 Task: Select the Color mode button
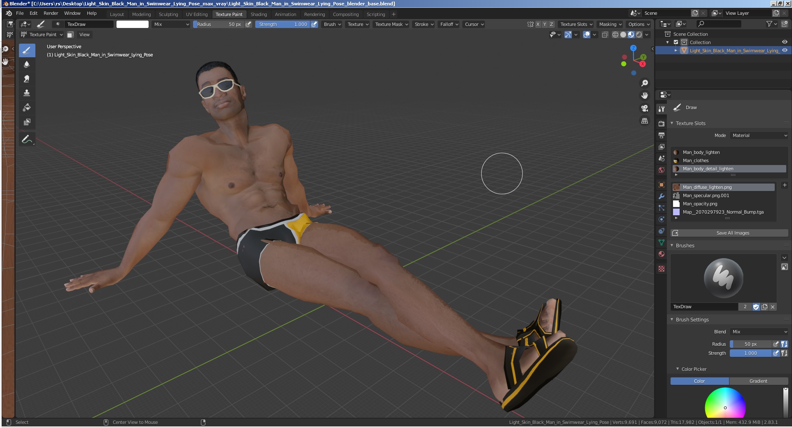click(699, 381)
